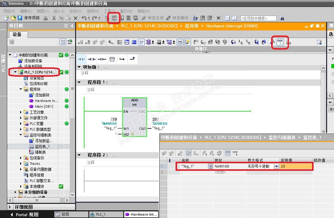Insert an empty box instruction

112,59
